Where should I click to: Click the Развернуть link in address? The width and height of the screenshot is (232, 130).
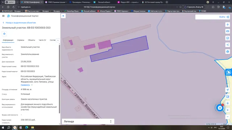pos(25,85)
